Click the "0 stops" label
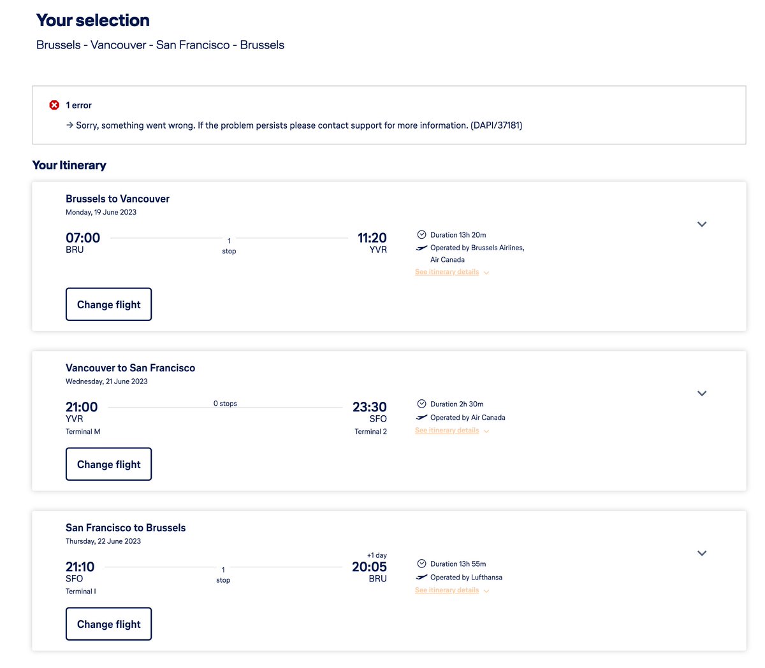This screenshot has height=668, width=765. [x=225, y=404]
